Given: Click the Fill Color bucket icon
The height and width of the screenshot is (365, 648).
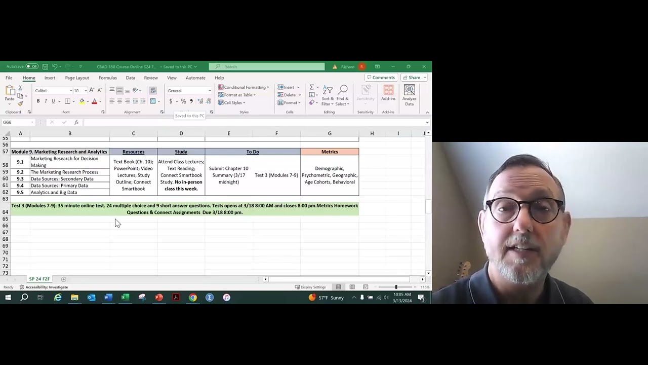Looking at the screenshot, I should point(82,101).
